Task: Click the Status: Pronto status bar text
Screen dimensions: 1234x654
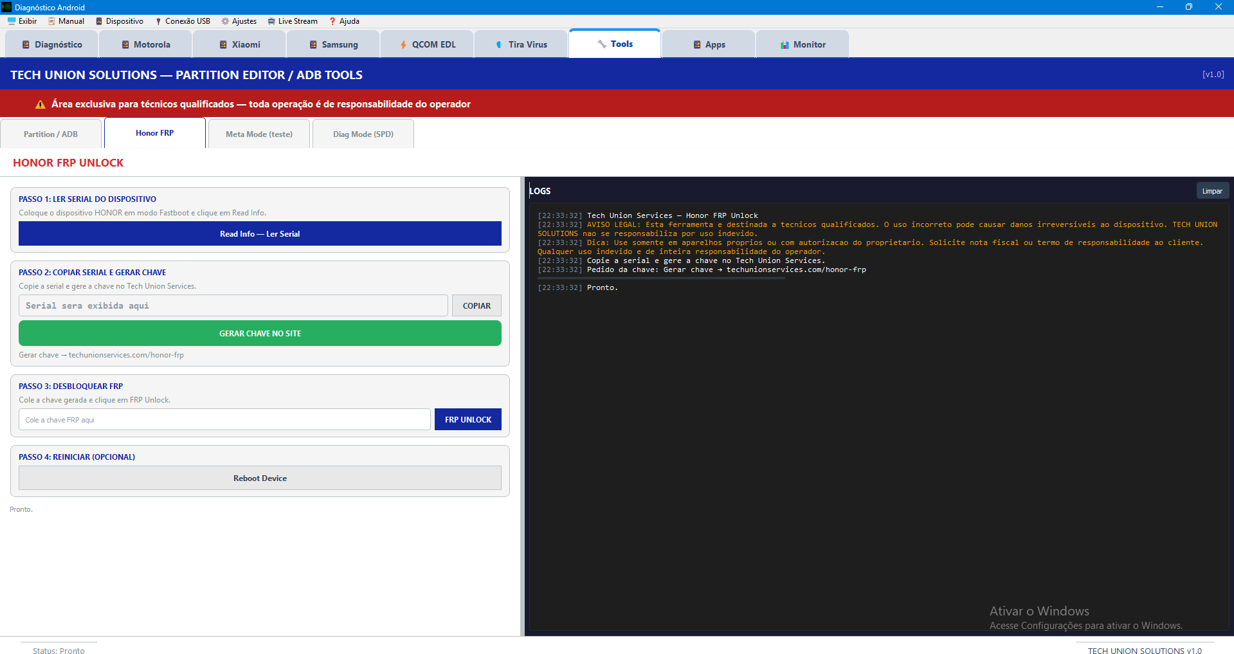Action: [59, 651]
